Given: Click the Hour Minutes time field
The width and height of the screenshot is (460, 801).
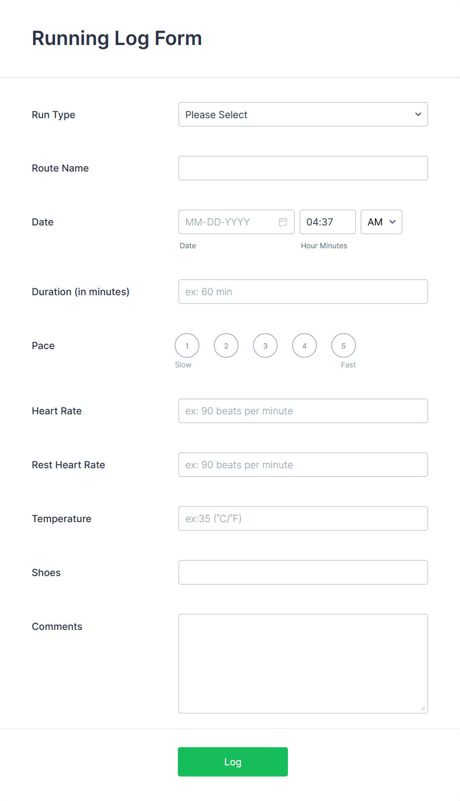Looking at the screenshot, I should (327, 222).
